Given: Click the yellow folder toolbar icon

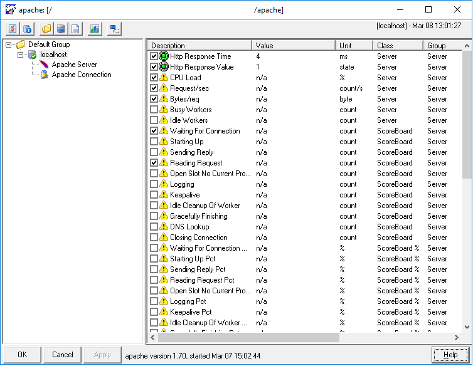Looking at the screenshot, I should [46, 29].
